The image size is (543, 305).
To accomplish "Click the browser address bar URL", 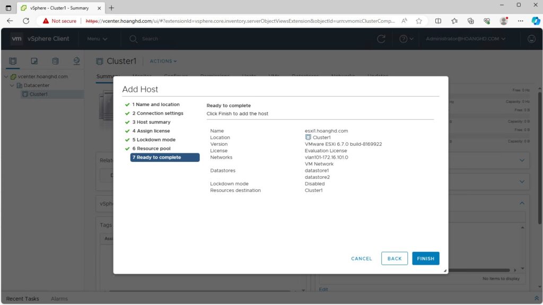I will 240,21.
